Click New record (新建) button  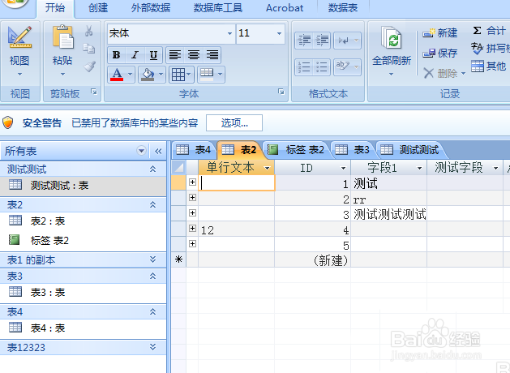tap(440, 33)
